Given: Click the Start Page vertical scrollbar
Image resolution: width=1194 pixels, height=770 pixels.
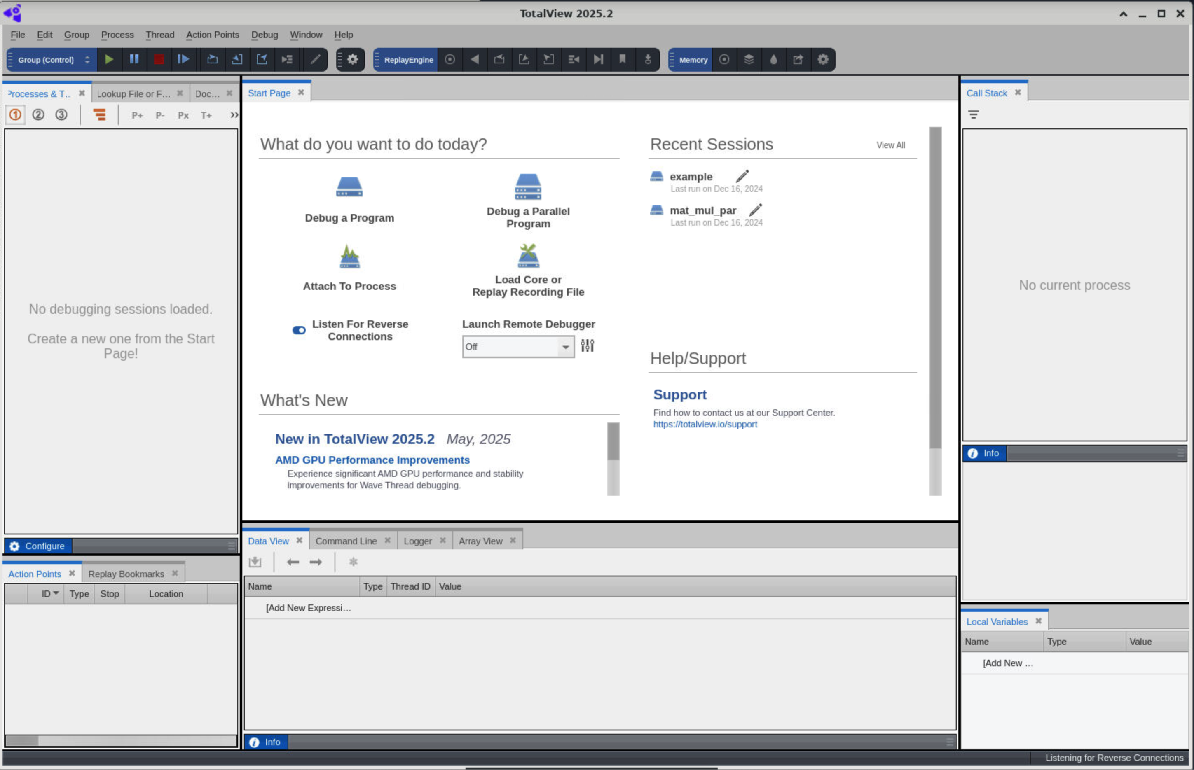Looking at the screenshot, I should click(935, 287).
